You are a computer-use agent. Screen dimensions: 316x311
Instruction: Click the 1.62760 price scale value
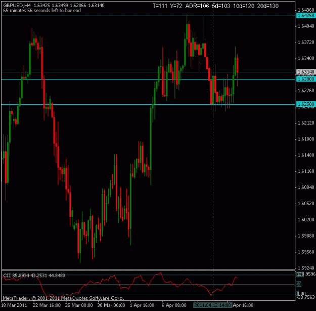tap(306, 91)
